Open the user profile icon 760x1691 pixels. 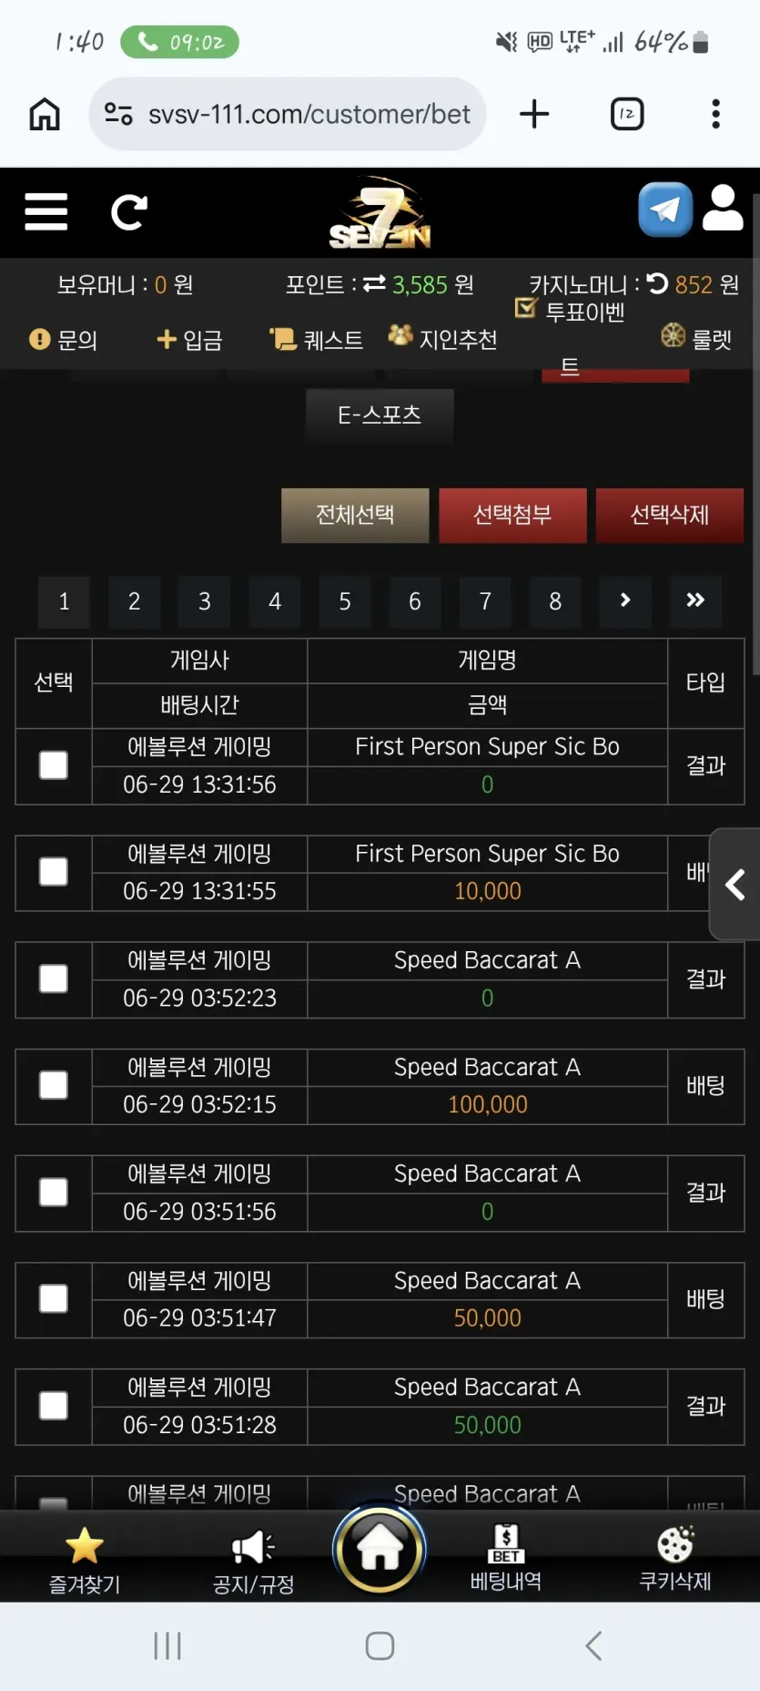[x=723, y=209]
